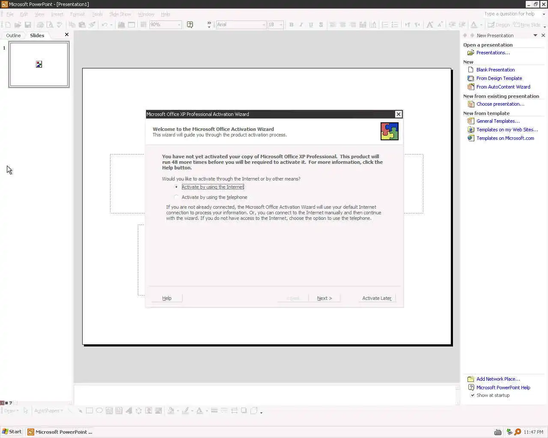Click the Save floppy disk icon

(x=28, y=25)
